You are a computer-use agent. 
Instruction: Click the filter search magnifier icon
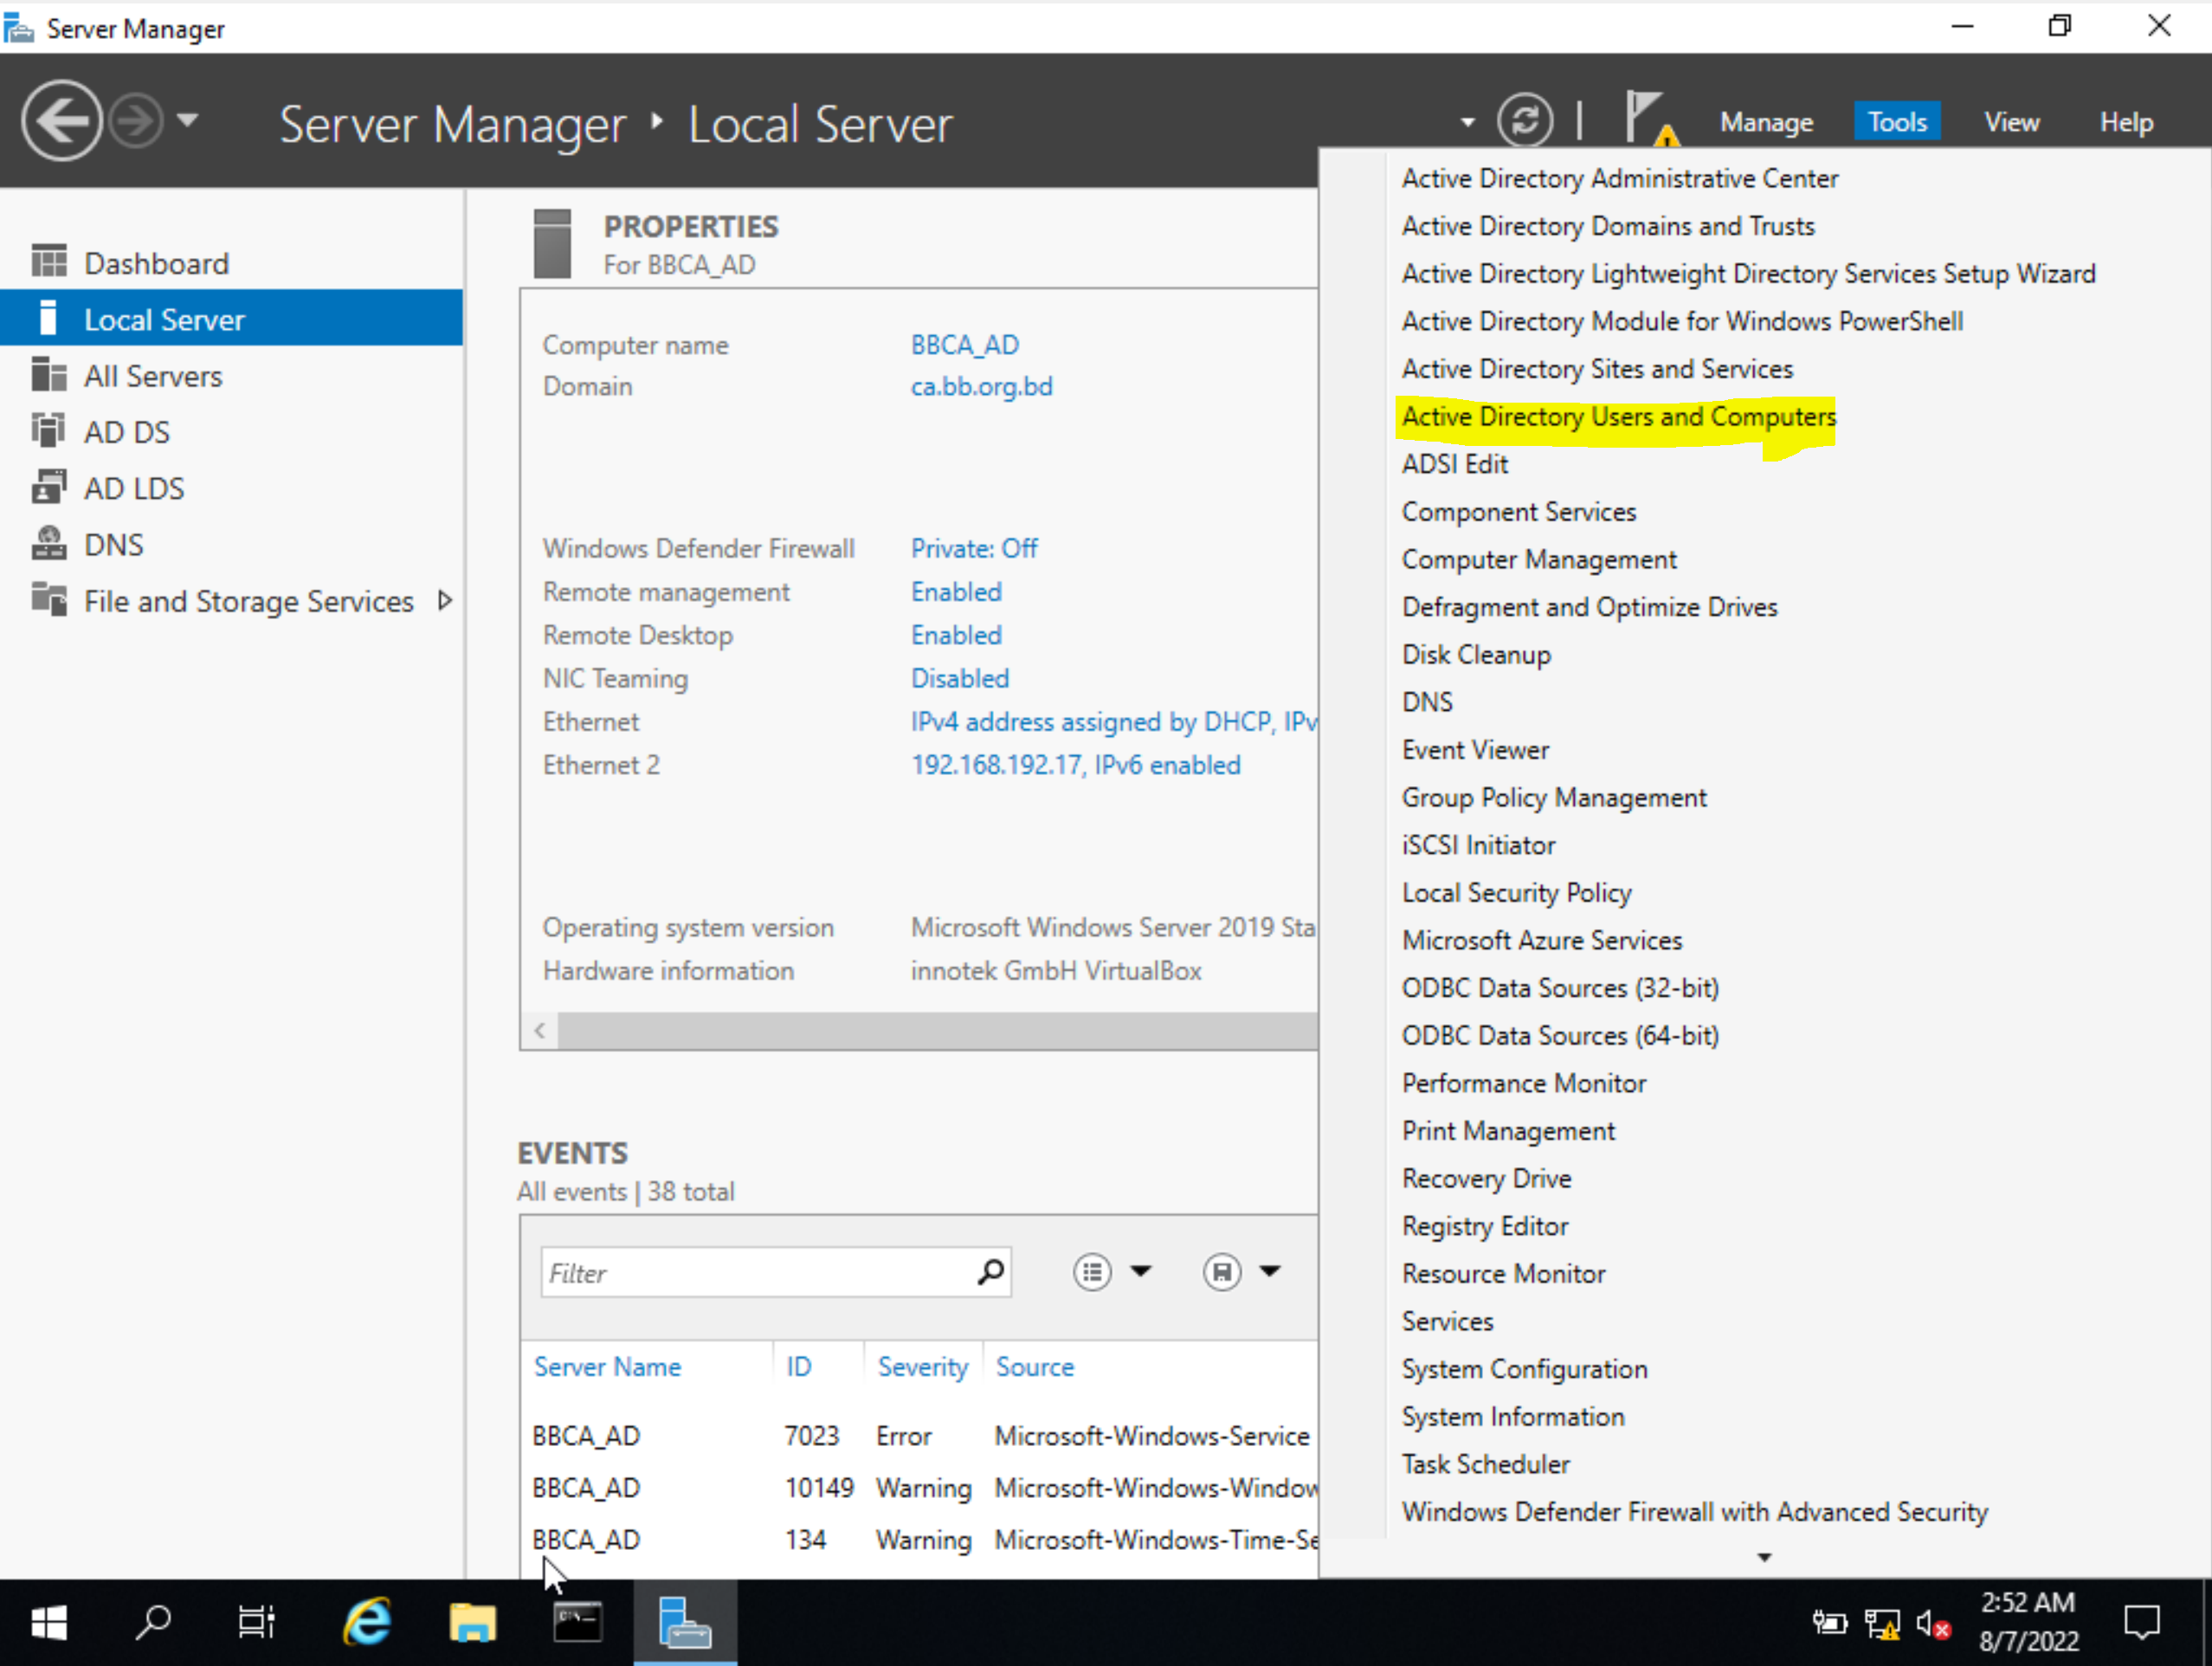tap(990, 1272)
